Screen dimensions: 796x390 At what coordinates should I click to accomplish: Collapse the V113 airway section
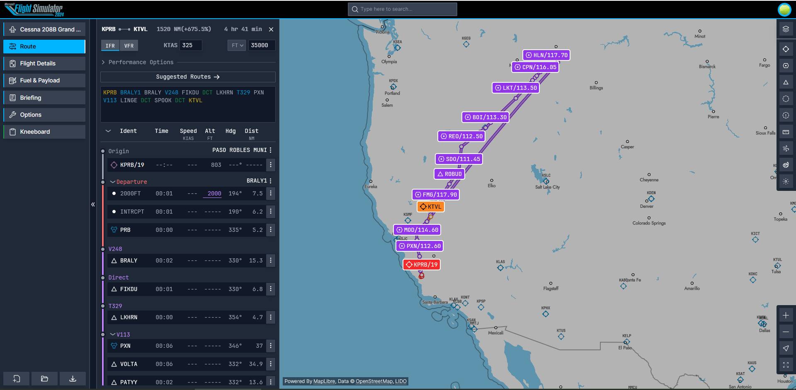click(112, 335)
